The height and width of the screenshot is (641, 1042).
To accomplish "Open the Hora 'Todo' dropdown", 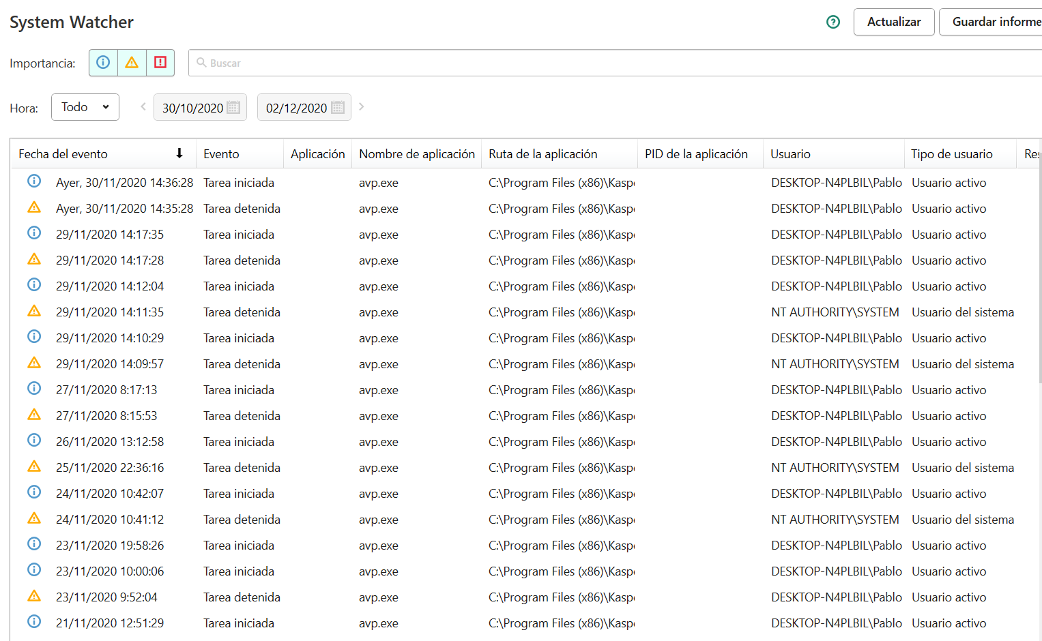I will click(85, 107).
